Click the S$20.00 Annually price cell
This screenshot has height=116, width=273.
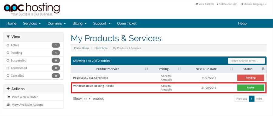coord(166,78)
